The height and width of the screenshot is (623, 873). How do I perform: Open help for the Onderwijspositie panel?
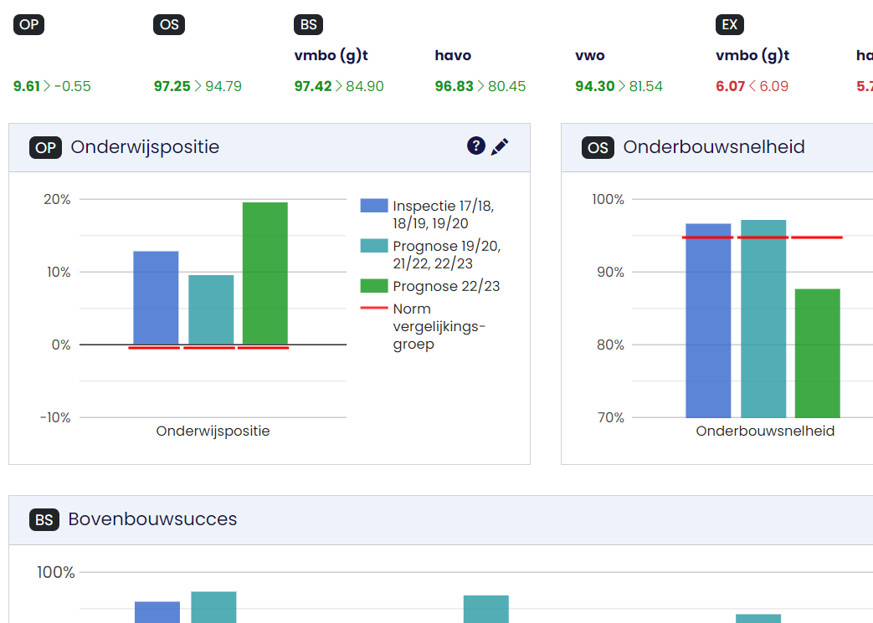(476, 146)
